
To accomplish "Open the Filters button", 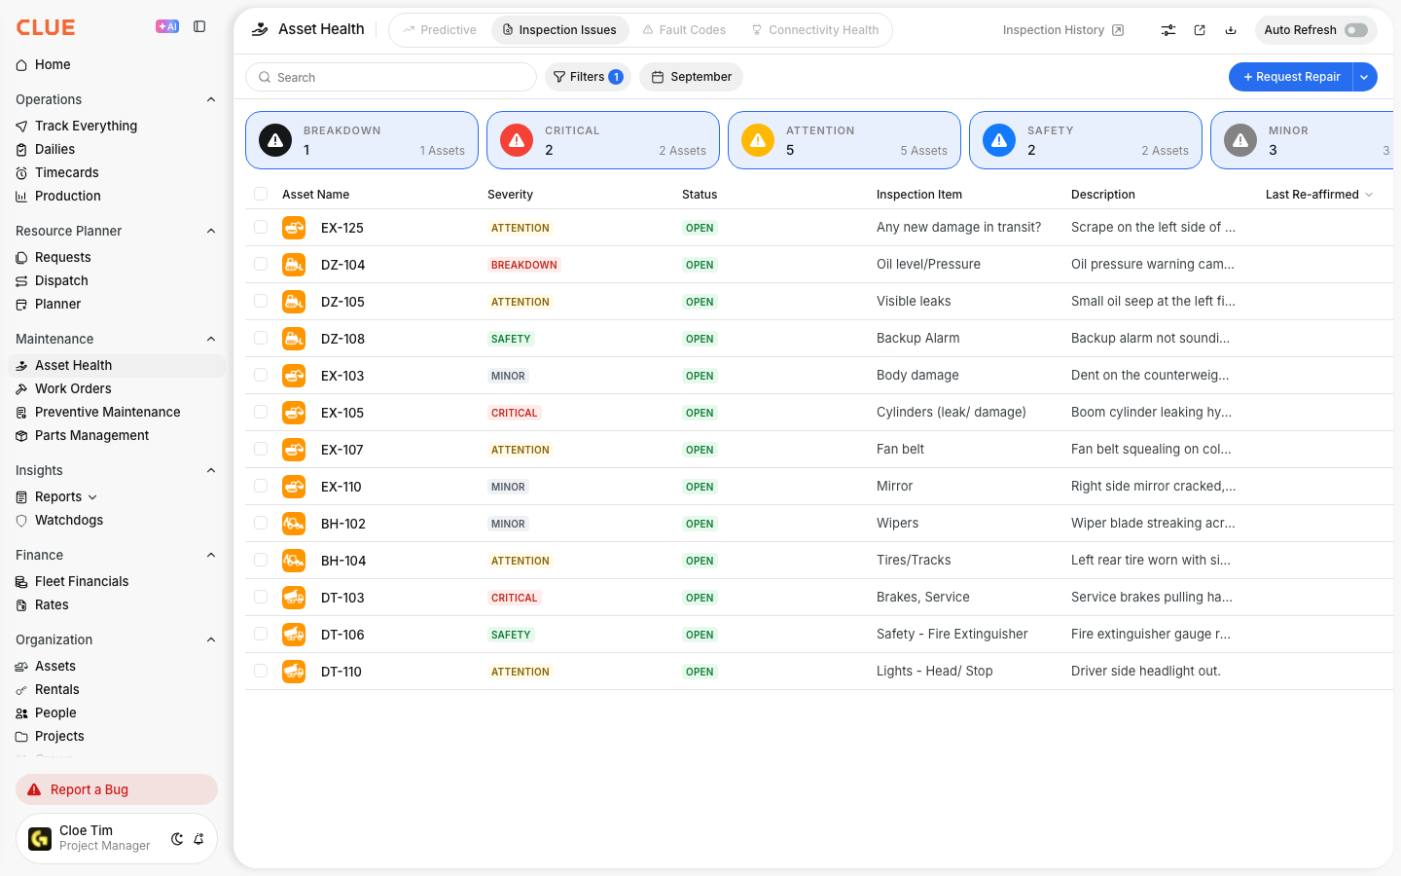I will click(x=588, y=77).
